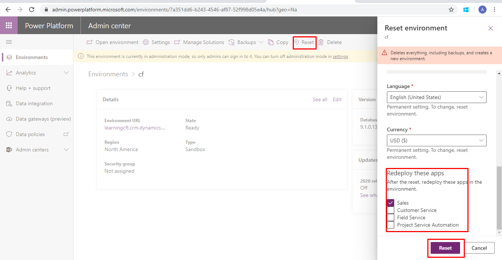Image resolution: width=502 pixels, height=260 pixels.
Task: Open Settings from the command bar
Action: click(x=156, y=42)
